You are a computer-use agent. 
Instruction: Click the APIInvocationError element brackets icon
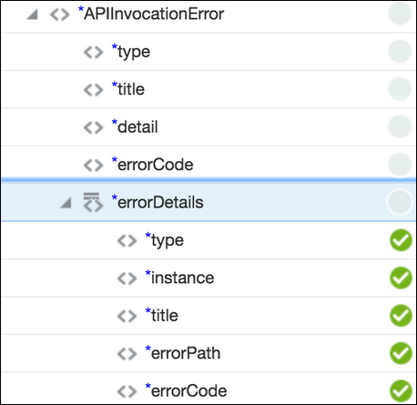(60, 15)
